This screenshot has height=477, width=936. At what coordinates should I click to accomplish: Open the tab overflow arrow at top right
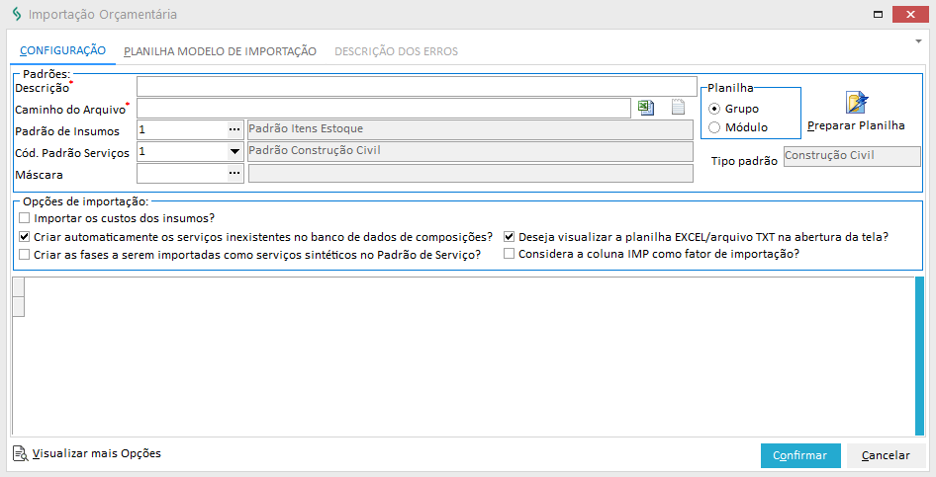[919, 42]
